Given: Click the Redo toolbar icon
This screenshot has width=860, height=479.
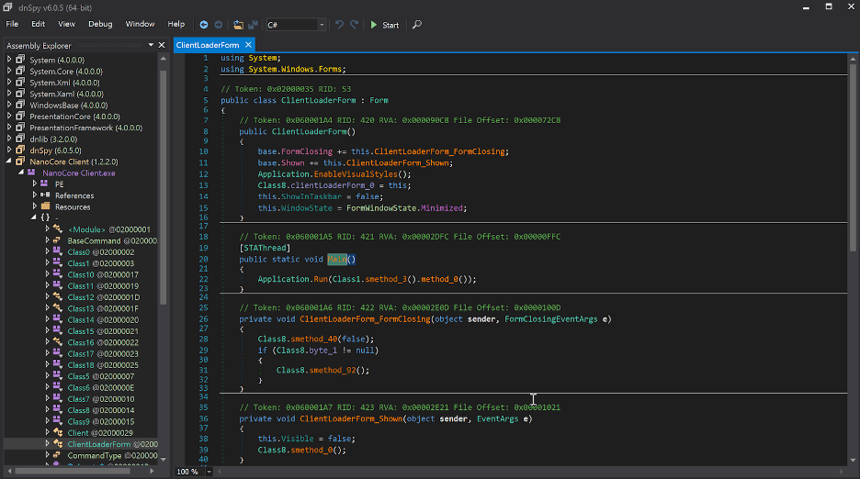Looking at the screenshot, I should (x=354, y=25).
